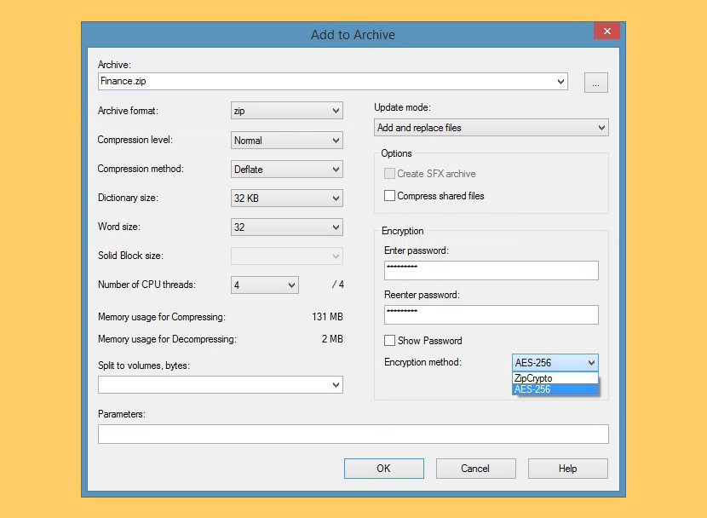This screenshot has height=518, width=707.
Task: Confirm with the OK button
Action: click(383, 469)
